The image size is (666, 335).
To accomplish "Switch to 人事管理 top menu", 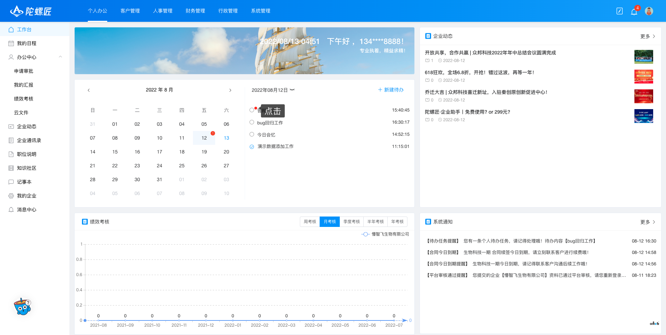I will pos(163,11).
